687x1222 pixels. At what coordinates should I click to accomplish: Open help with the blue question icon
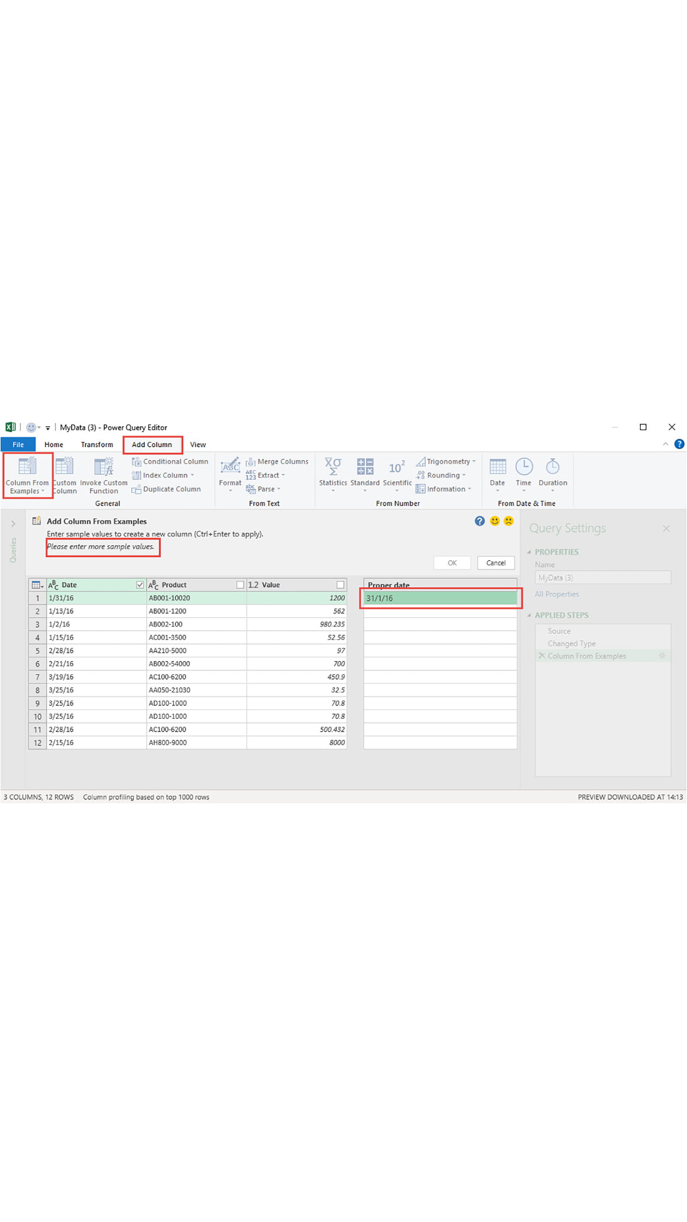(x=480, y=521)
